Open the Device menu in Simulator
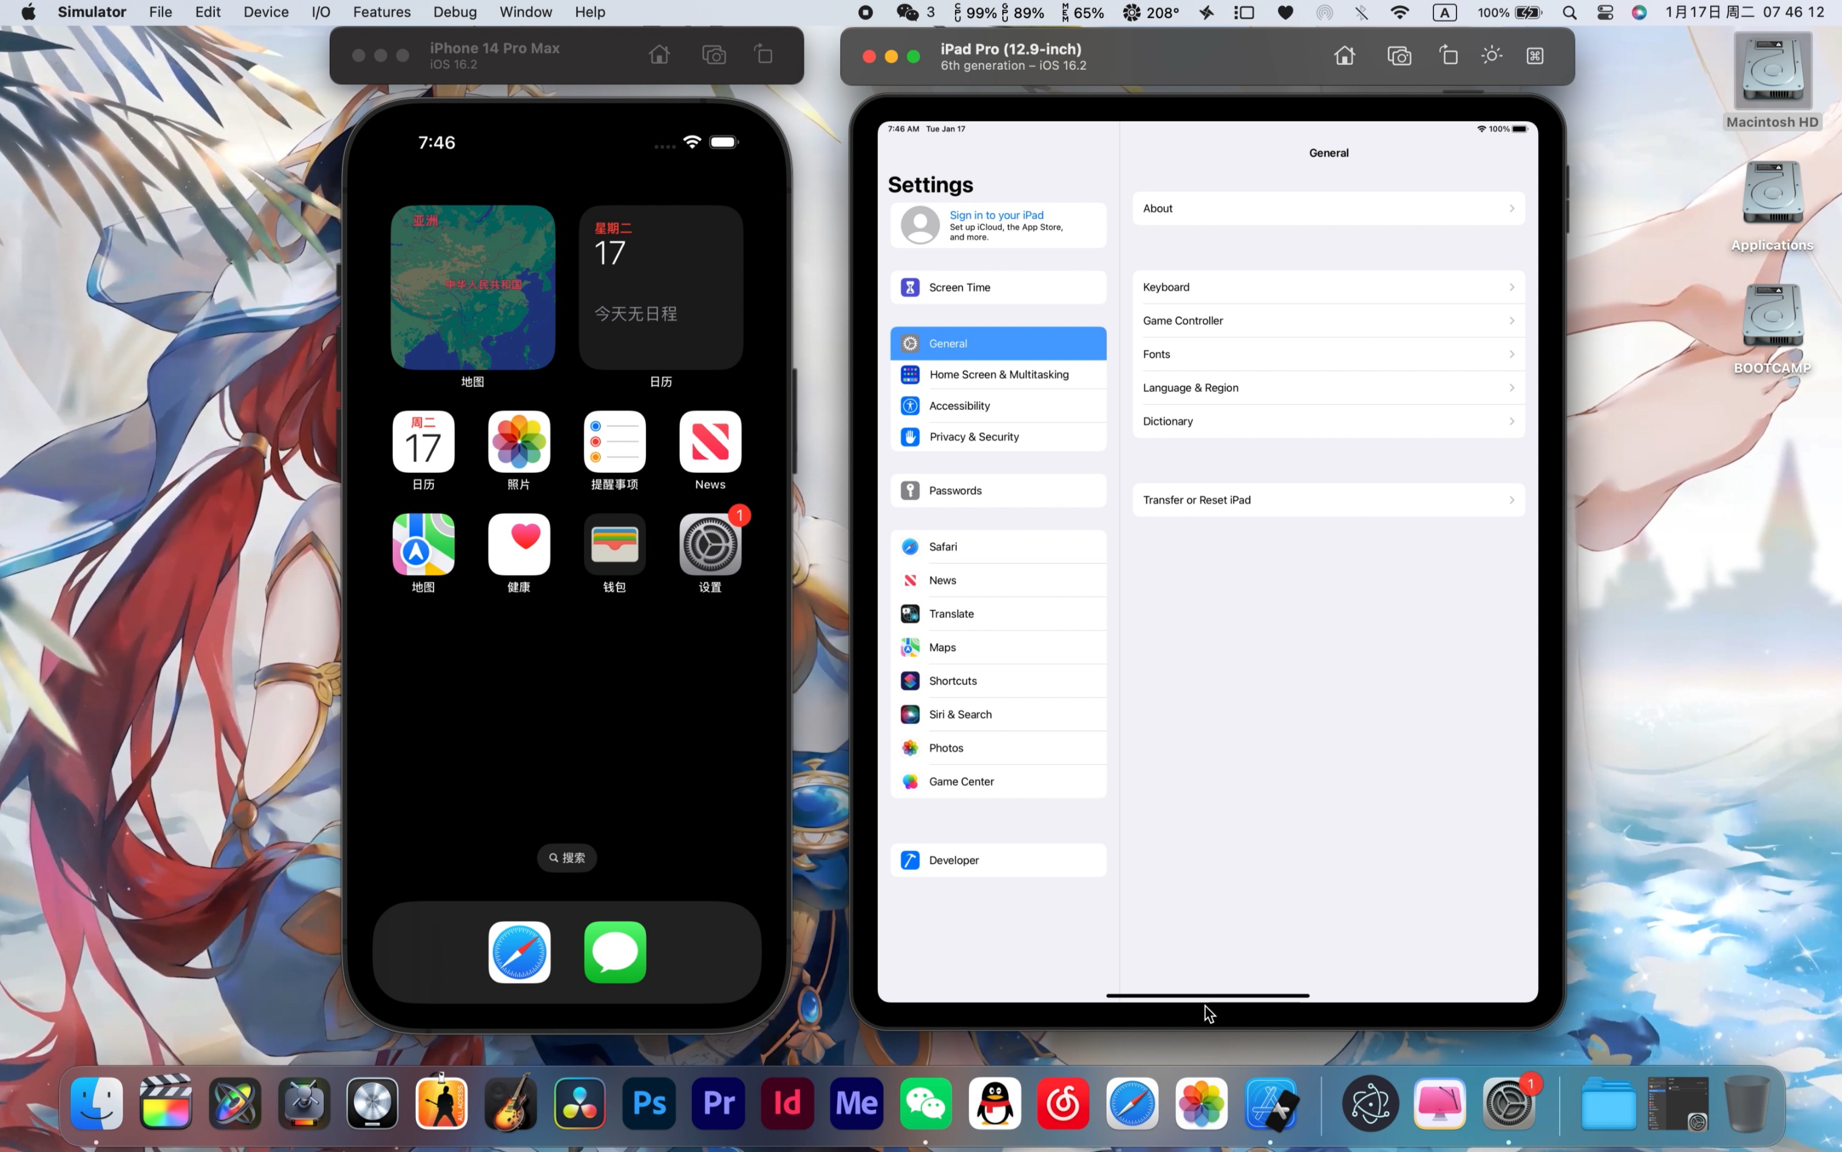 (x=266, y=12)
